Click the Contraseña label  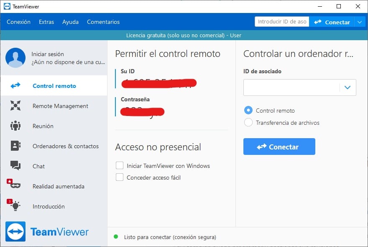(135, 99)
